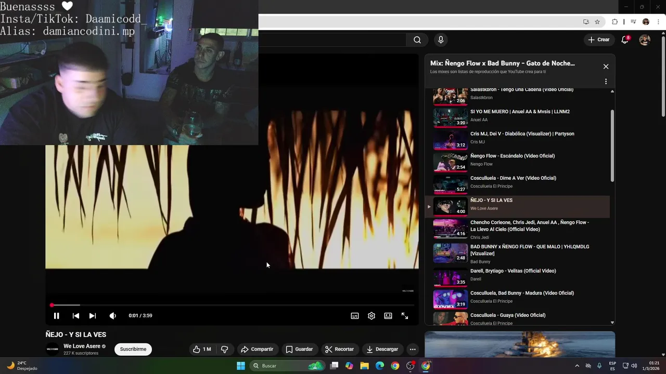Viewport: 666px width, 374px height.
Task: Open the Crear menu
Action: [x=599, y=40]
